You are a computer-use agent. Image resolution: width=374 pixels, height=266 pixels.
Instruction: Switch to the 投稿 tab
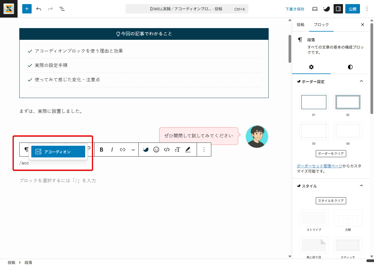click(301, 25)
